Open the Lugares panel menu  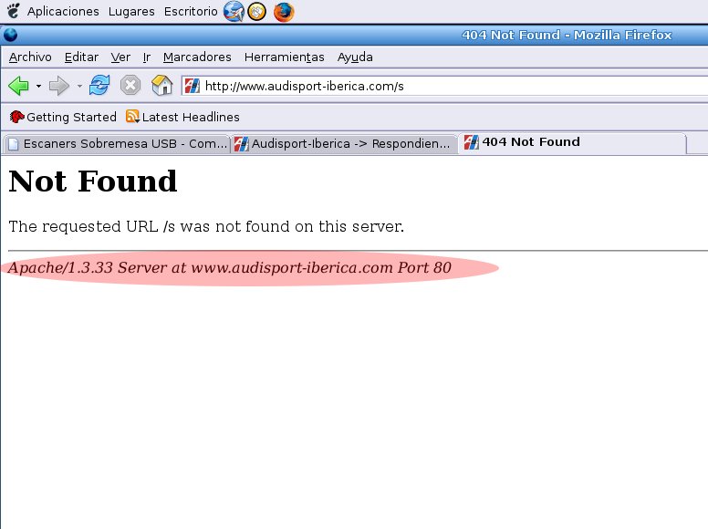pyautogui.click(x=131, y=11)
